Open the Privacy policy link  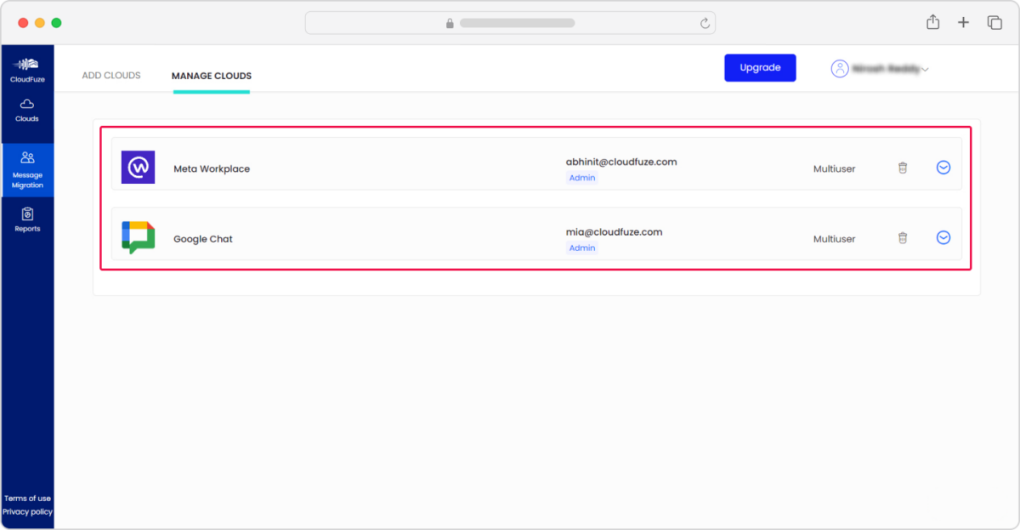tap(27, 512)
